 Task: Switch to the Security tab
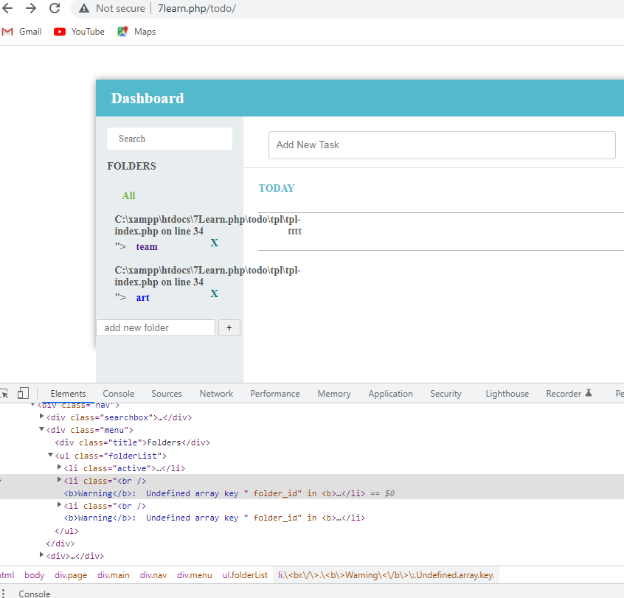(446, 394)
